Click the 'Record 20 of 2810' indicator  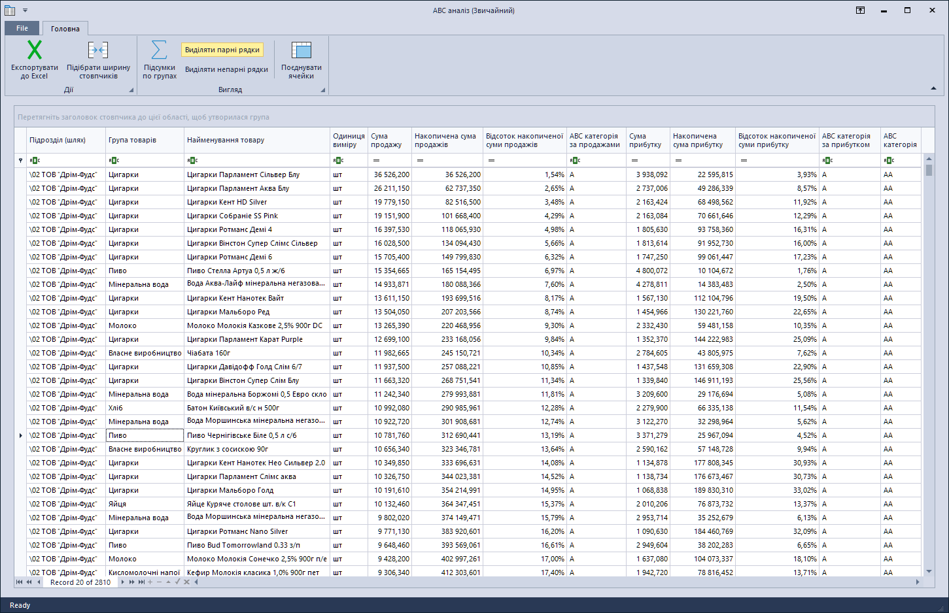click(x=80, y=582)
